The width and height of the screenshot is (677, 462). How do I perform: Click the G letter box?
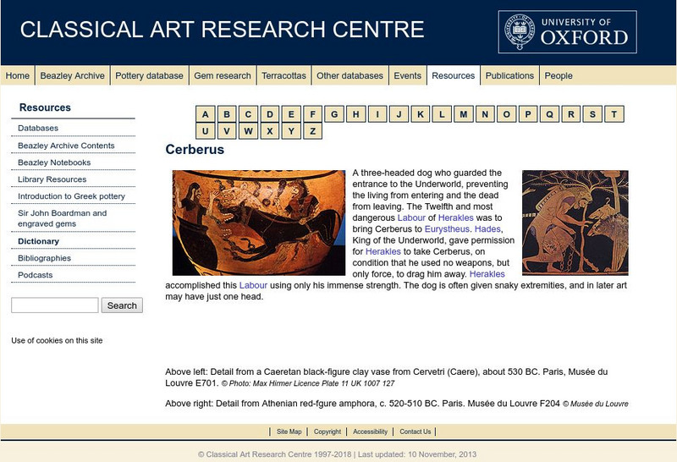click(x=334, y=114)
